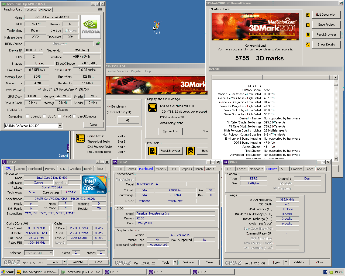This screenshot has width=345, height=276.
Task: Open the Processor #1 selection dropdown
Action: coord(51,253)
